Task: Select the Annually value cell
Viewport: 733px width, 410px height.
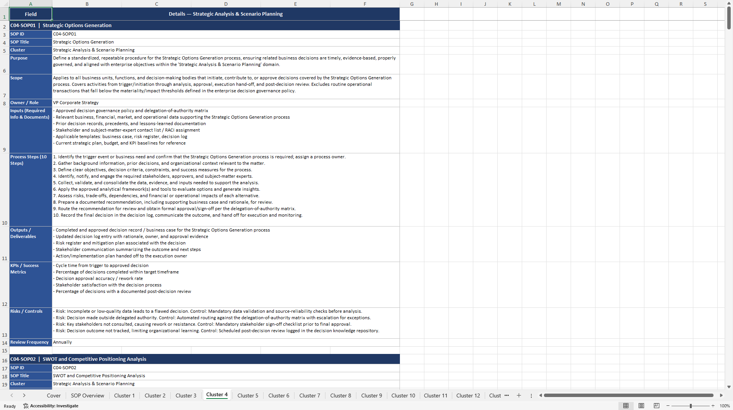Action: (x=226, y=342)
